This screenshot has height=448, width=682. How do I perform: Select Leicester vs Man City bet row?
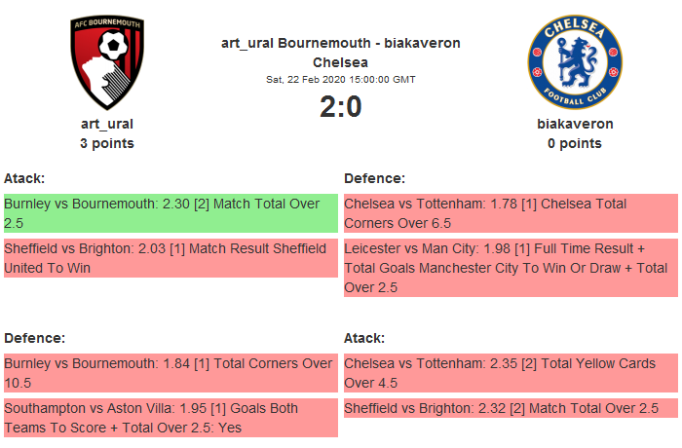(511, 268)
